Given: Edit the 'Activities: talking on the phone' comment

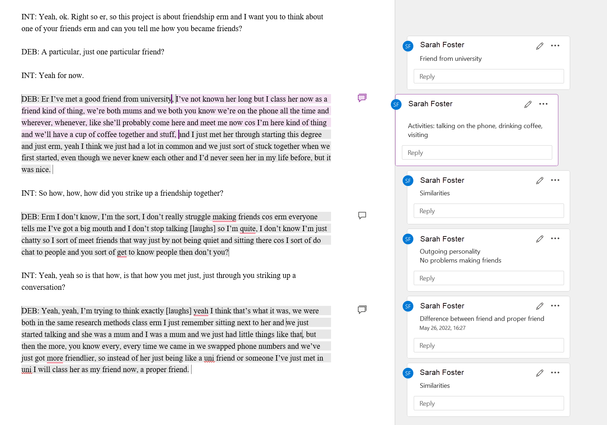Looking at the screenshot, I should 528,104.
